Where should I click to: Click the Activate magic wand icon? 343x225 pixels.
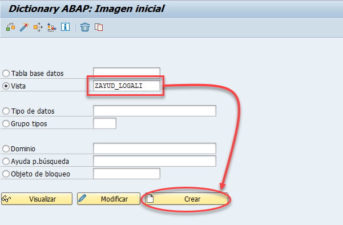point(25,27)
